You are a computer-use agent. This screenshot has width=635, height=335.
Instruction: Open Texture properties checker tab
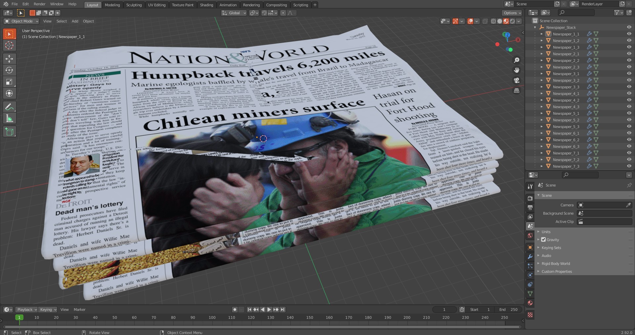(x=530, y=315)
